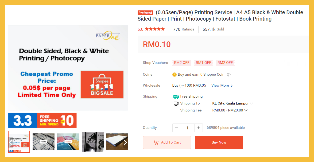Click the next arrow on thumbnail carousel
The width and height of the screenshot is (314, 162).
(125, 142)
